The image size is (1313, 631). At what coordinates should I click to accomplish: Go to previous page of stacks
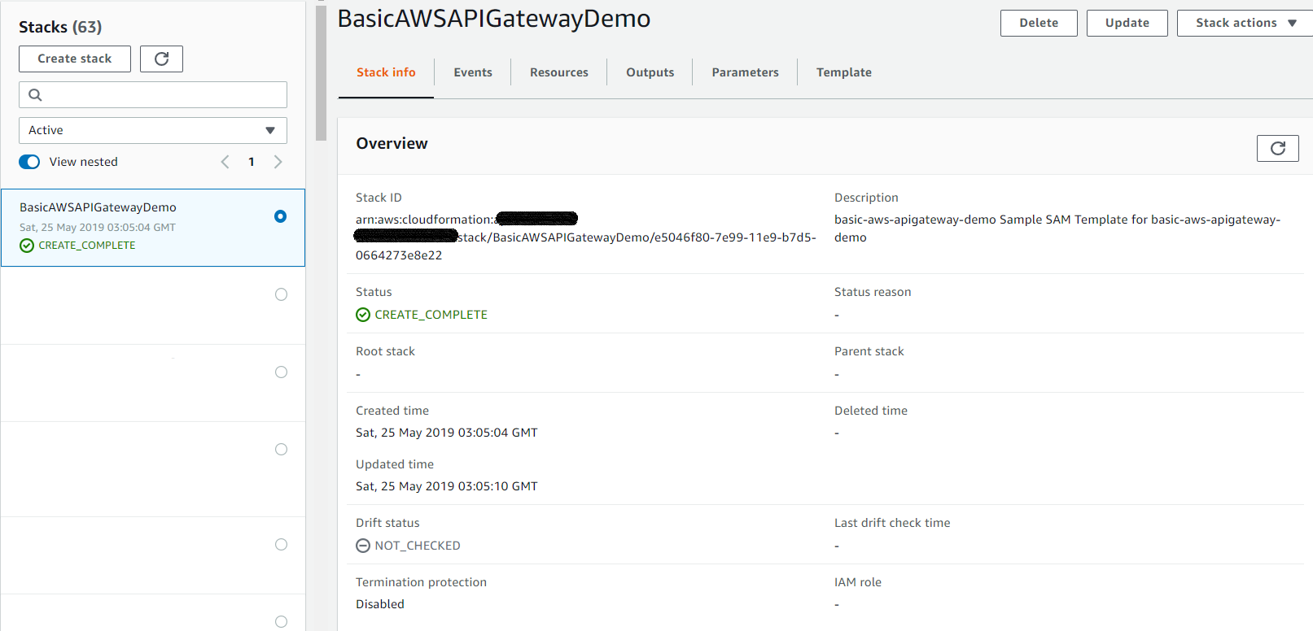pyautogui.click(x=225, y=162)
